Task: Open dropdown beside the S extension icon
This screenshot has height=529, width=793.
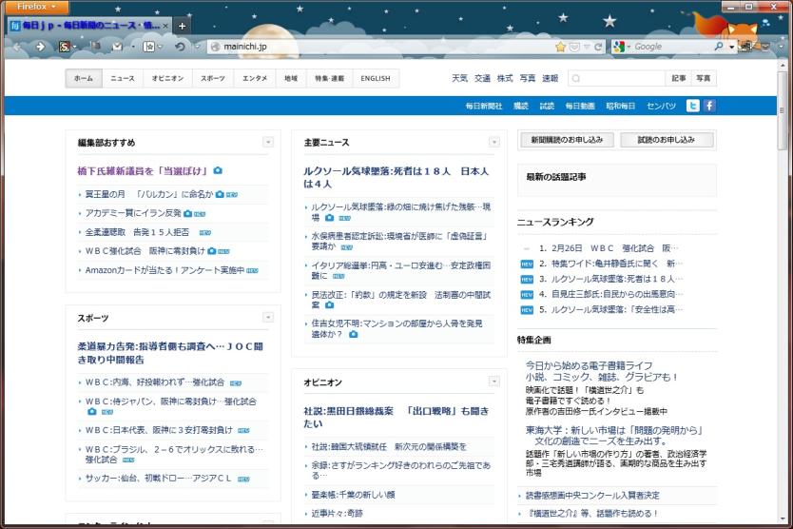Action: pyautogui.click(x=74, y=47)
